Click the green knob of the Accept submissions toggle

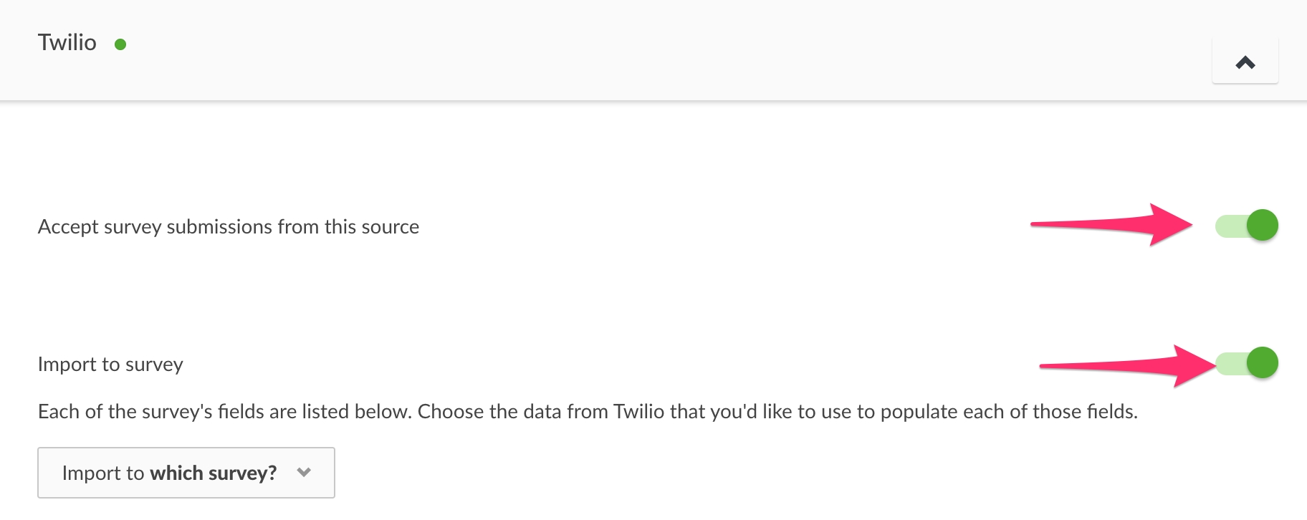tap(1262, 226)
